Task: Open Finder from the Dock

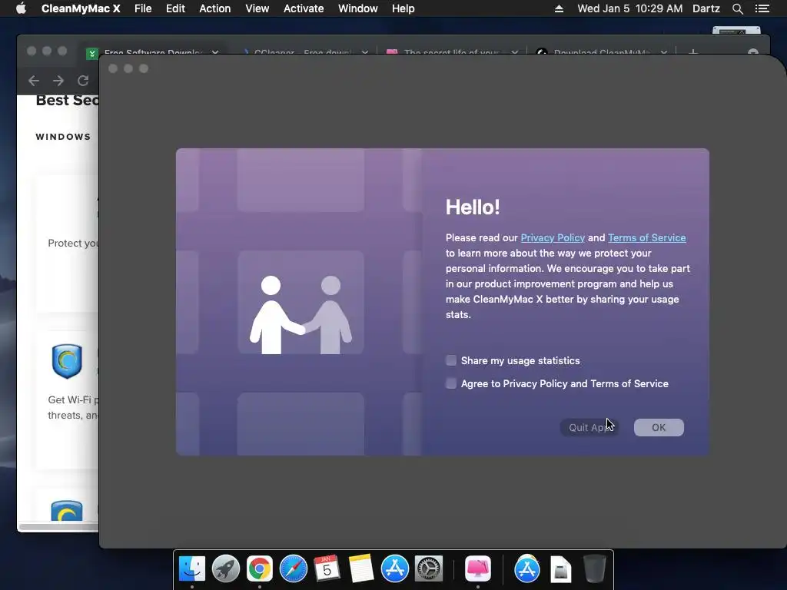Action: pos(191,569)
